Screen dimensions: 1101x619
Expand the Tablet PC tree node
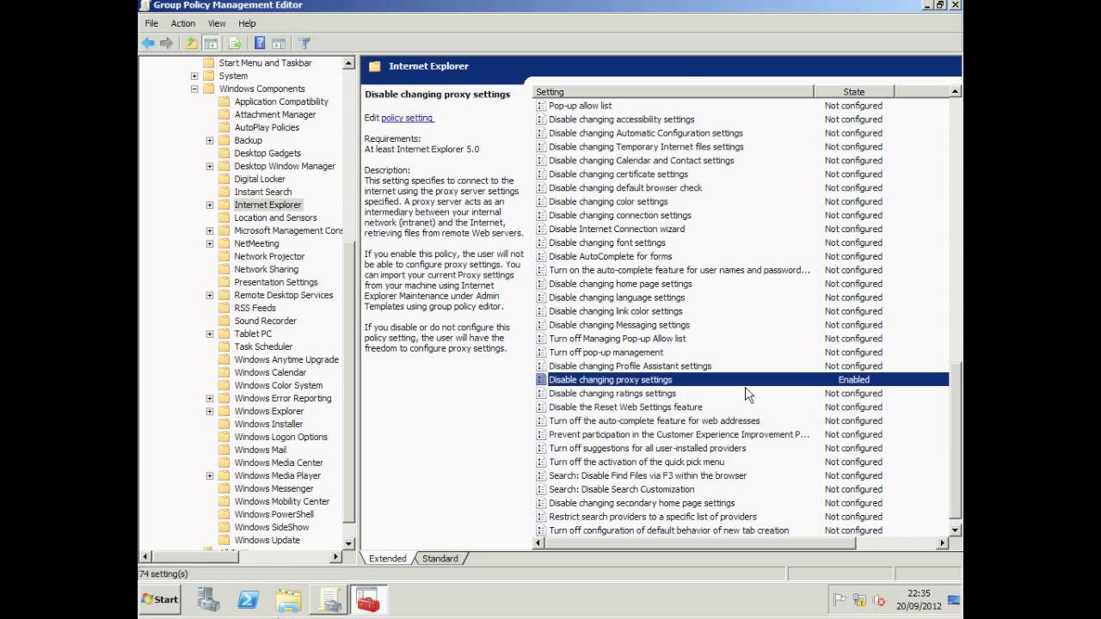coord(210,334)
